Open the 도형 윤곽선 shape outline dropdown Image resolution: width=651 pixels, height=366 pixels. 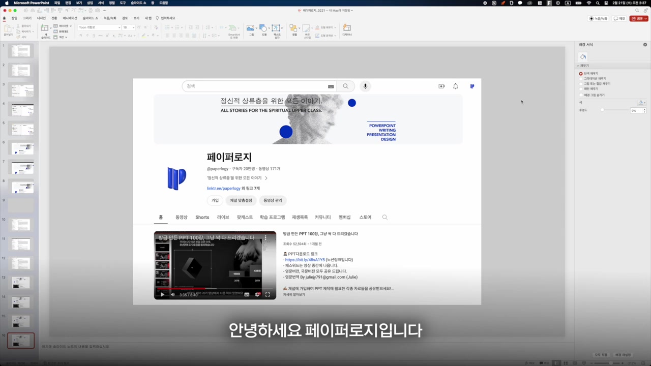tap(325, 36)
